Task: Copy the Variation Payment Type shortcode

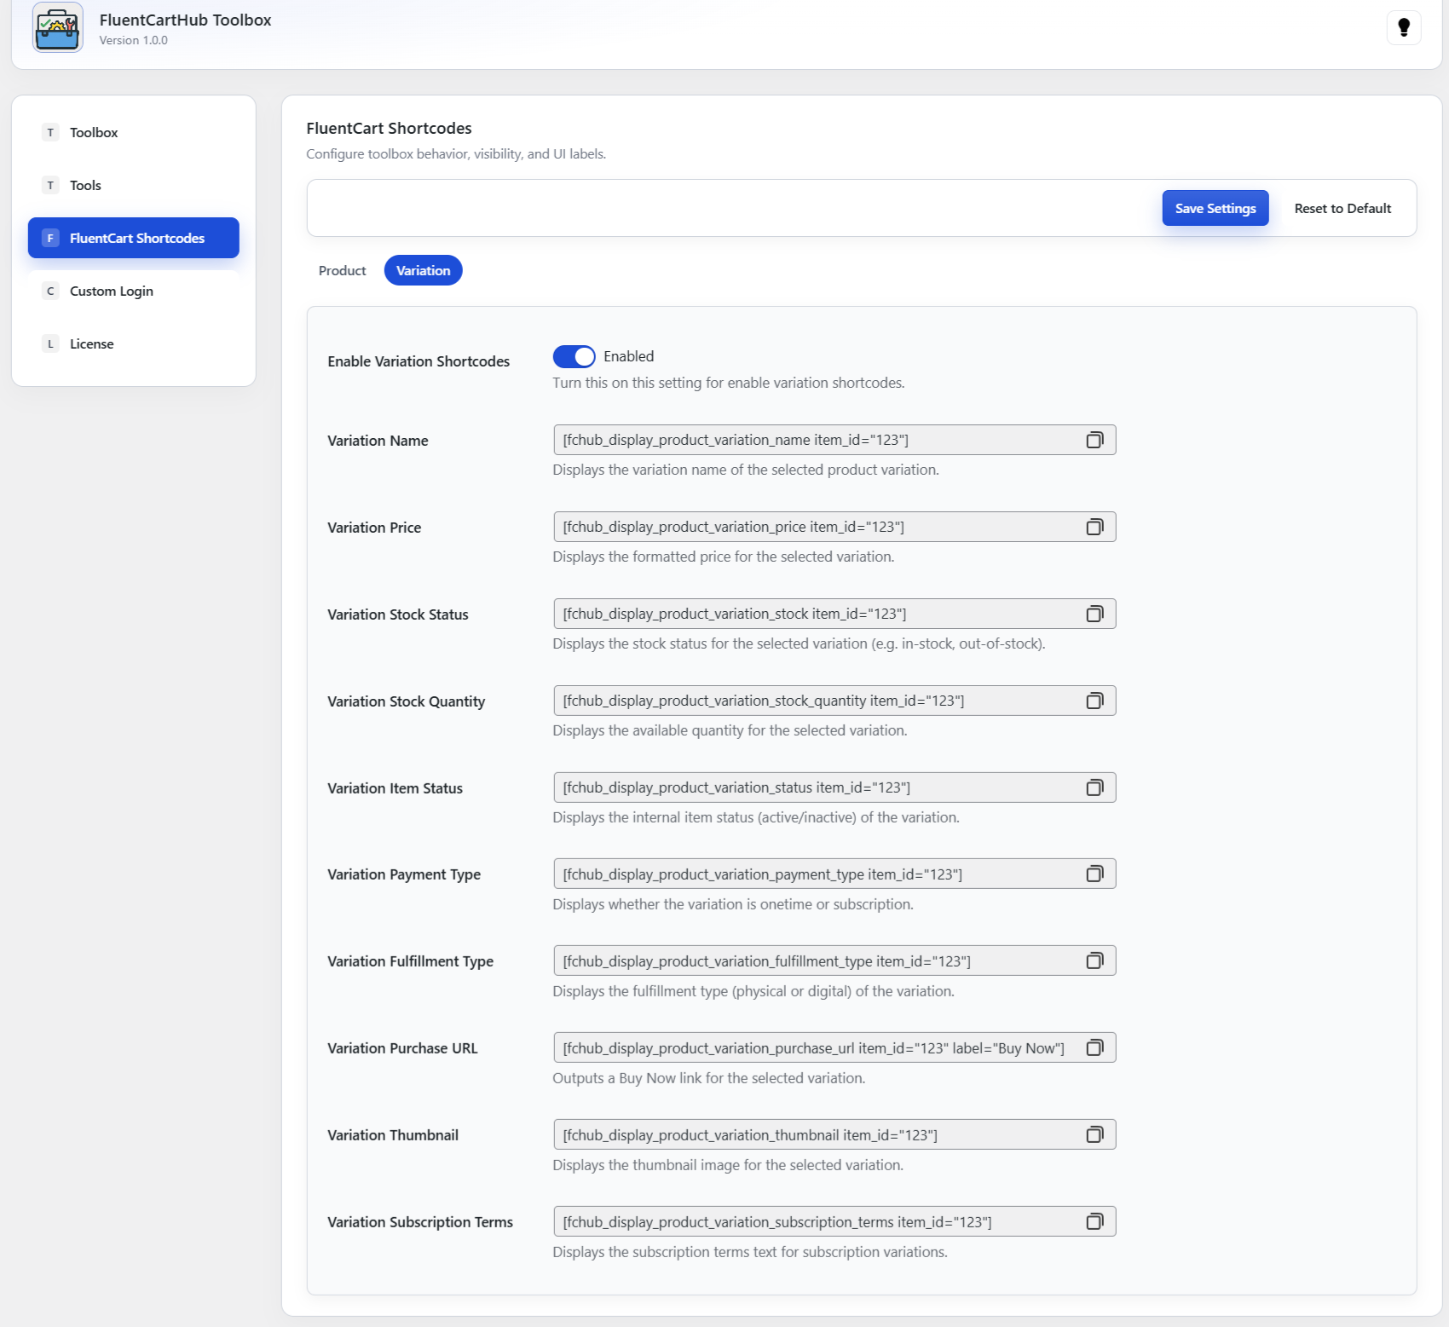Action: pyautogui.click(x=1094, y=874)
